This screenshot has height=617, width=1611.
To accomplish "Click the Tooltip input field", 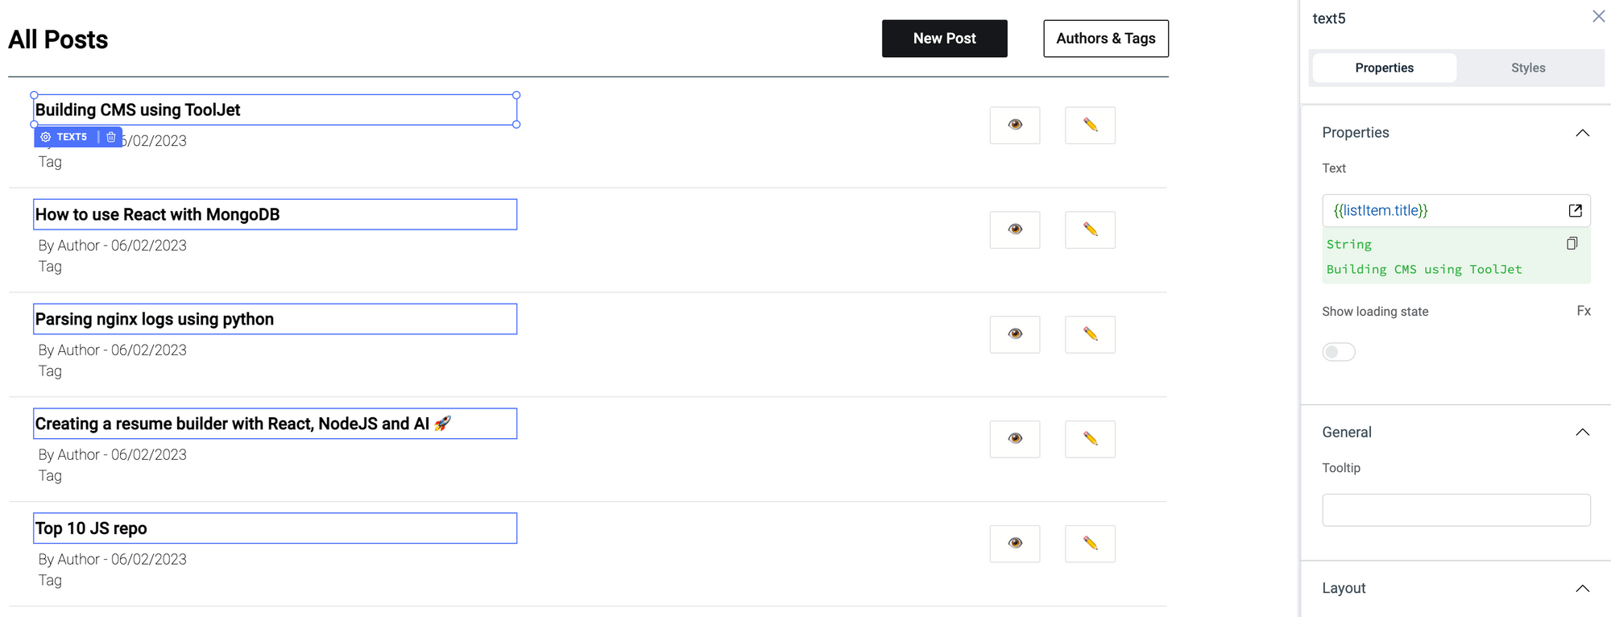I will (x=1456, y=510).
